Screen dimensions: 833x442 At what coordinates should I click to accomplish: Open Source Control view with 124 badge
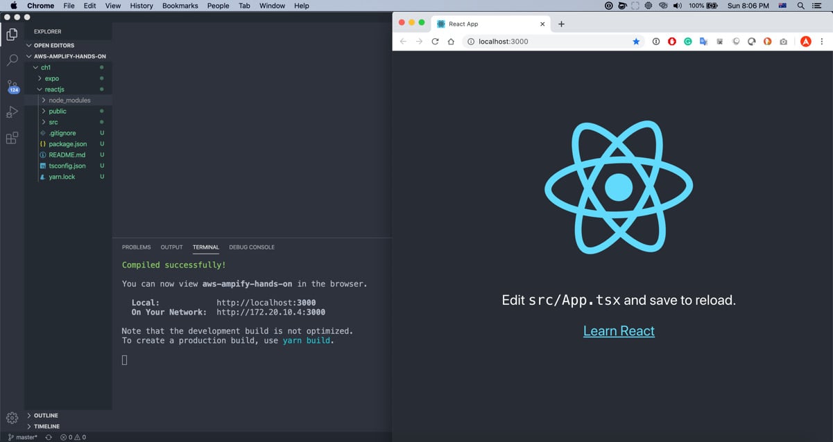click(12, 87)
